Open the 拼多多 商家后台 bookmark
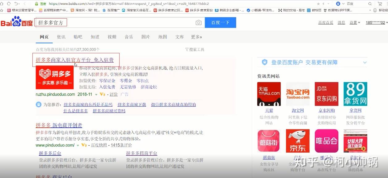 pos(200,10)
